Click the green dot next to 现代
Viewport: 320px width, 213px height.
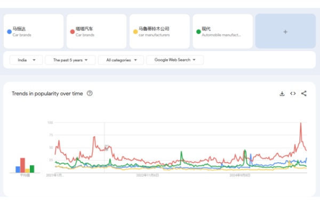[198, 31]
